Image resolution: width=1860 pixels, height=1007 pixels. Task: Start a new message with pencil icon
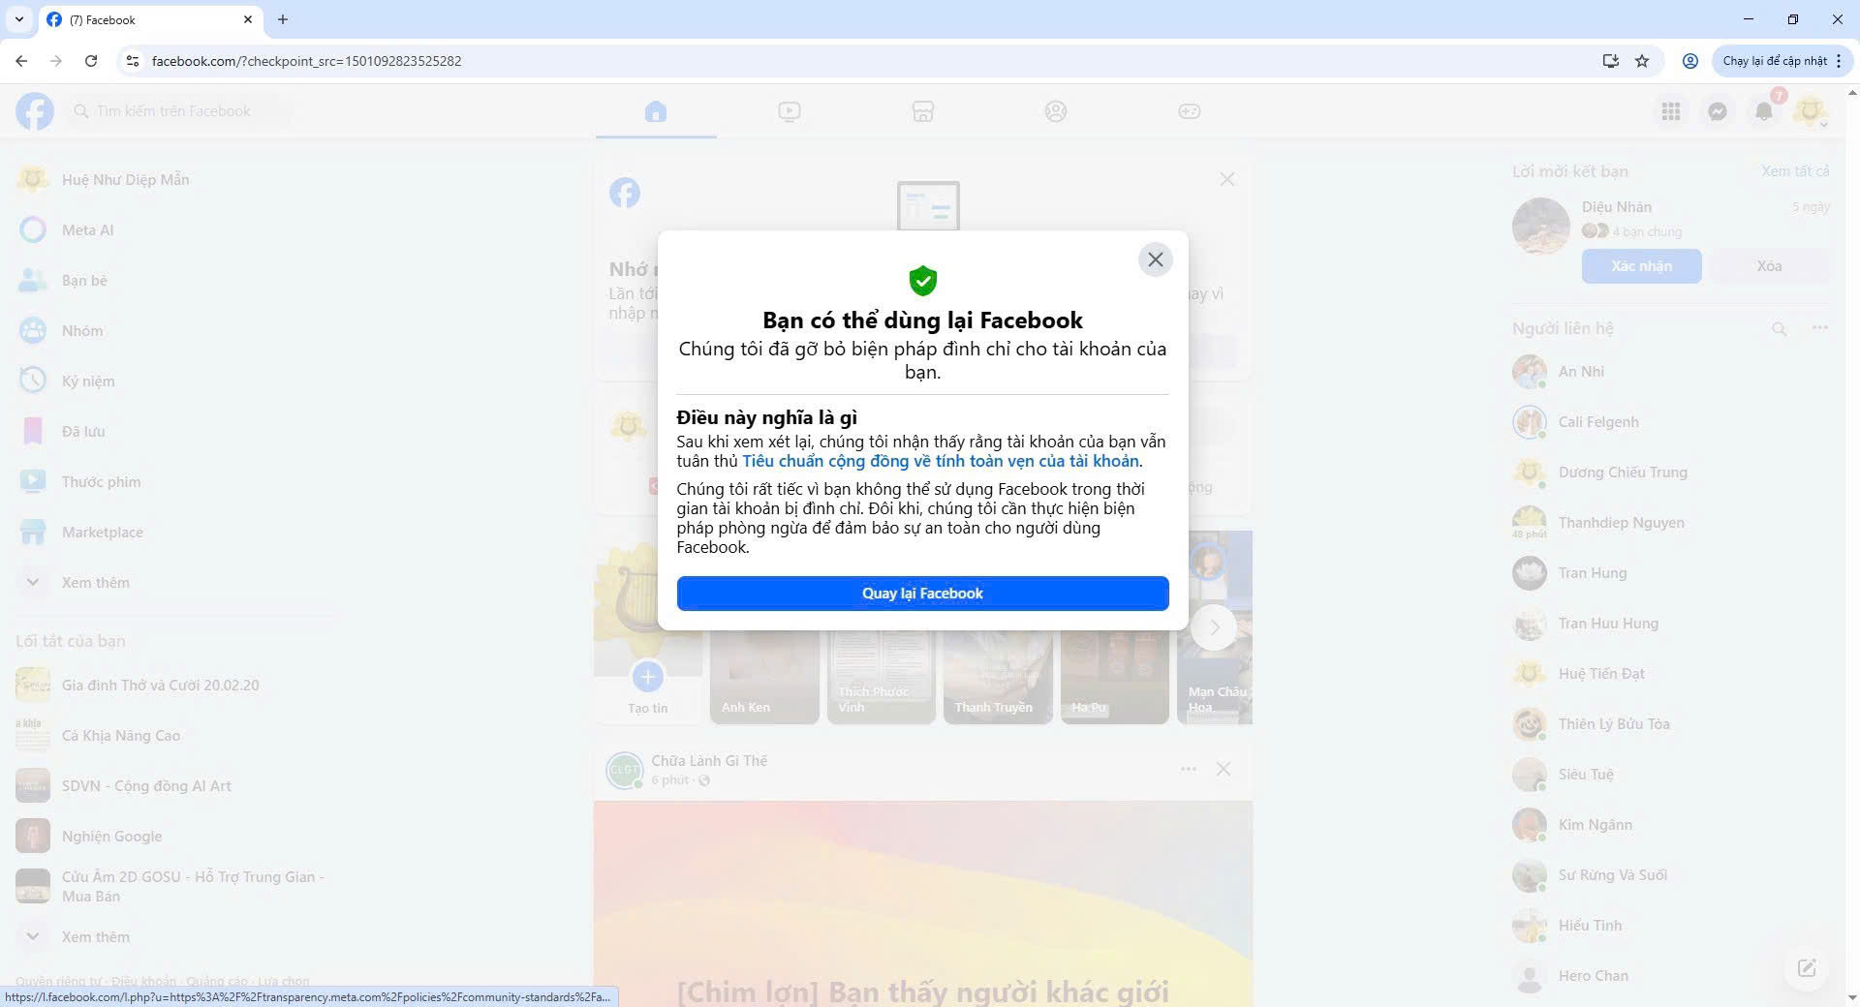1807,968
